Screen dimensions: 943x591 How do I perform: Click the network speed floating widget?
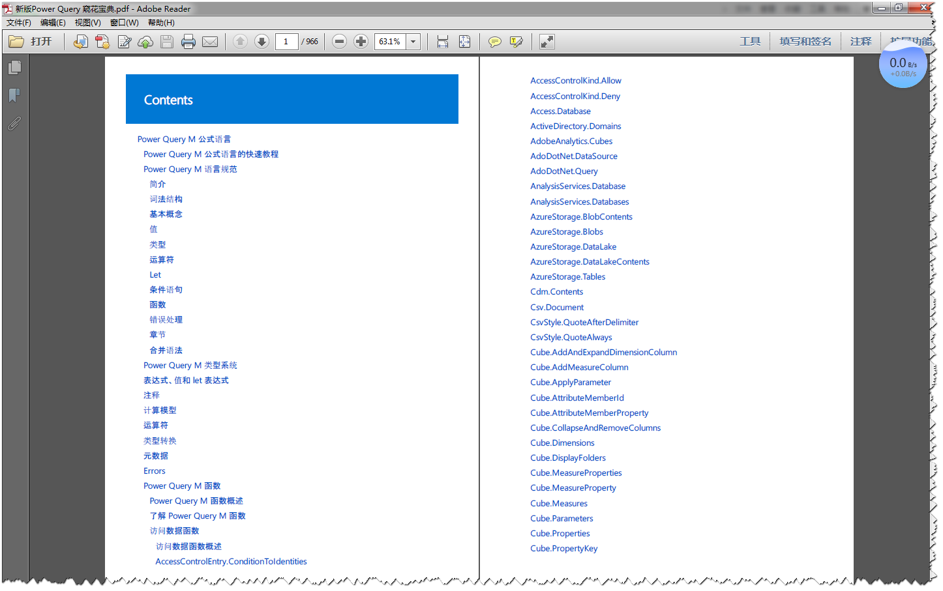pos(903,65)
